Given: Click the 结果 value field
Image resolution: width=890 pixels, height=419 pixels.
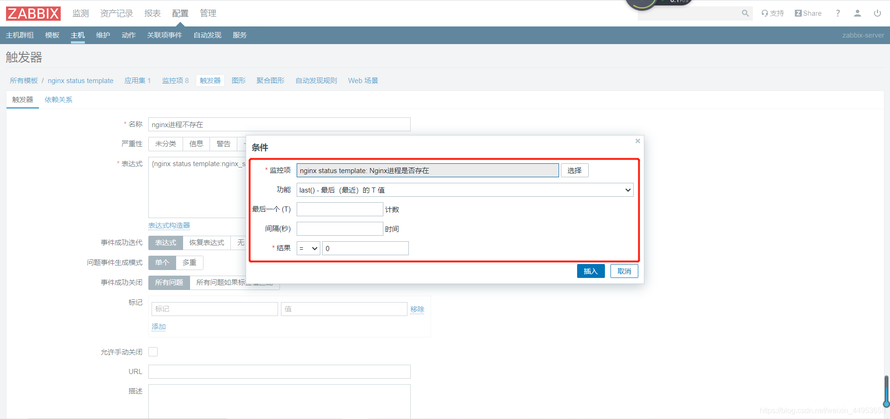Looking at the screenshot, I should tap(365, 248).
